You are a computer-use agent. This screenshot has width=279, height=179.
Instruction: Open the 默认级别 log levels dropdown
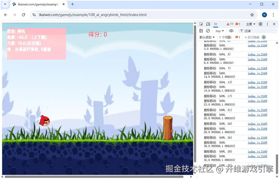207,37
